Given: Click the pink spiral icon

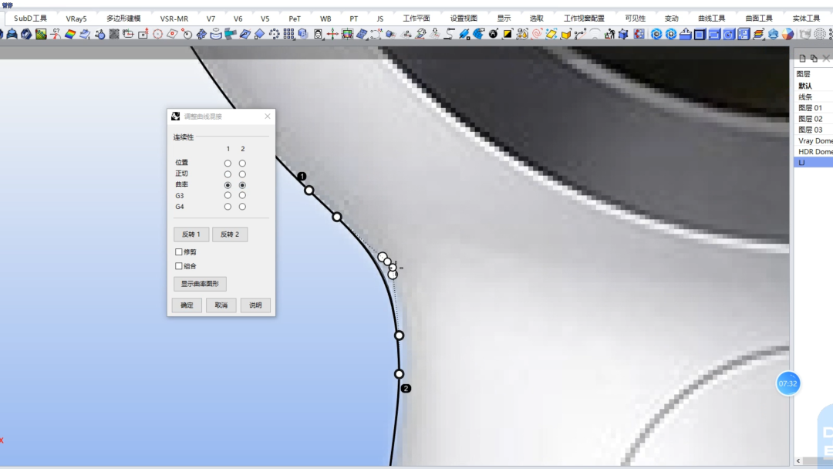Looking at the screenshot, I should click(537, 35).
